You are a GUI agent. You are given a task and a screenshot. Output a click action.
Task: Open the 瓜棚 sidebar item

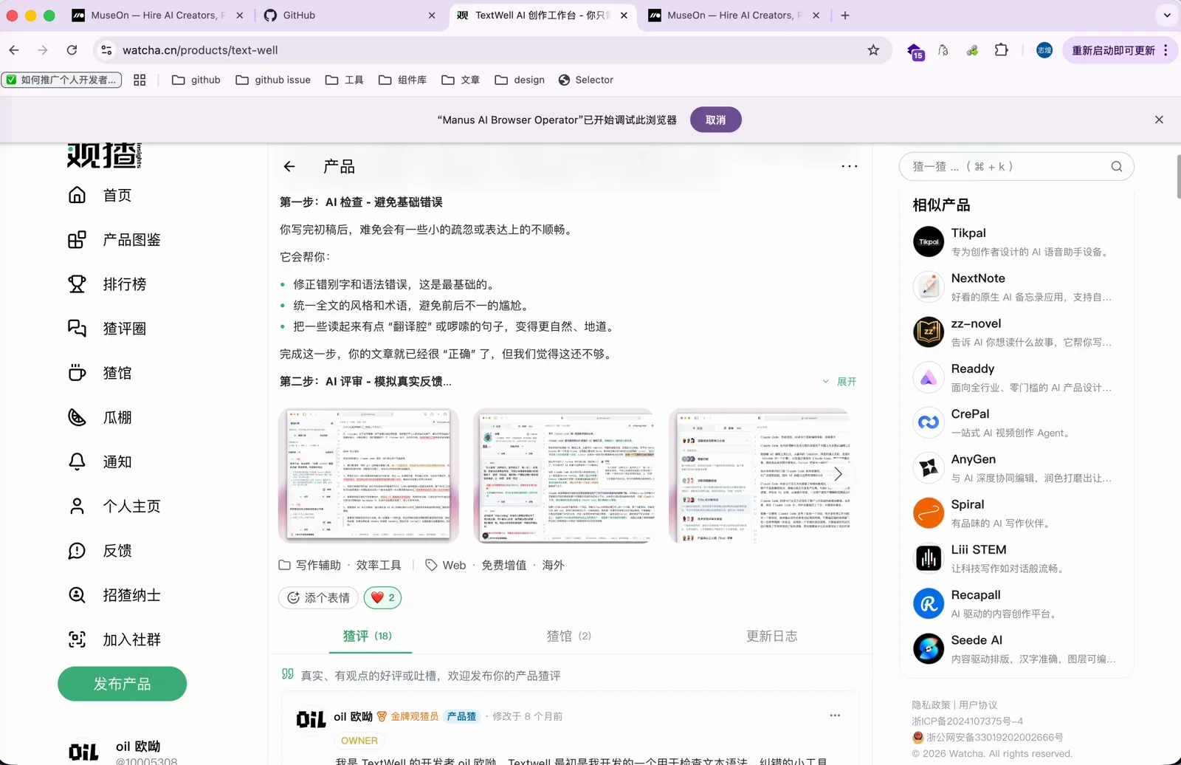100,417
